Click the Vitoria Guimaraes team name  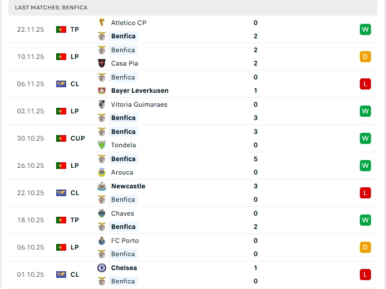[139, 104]
